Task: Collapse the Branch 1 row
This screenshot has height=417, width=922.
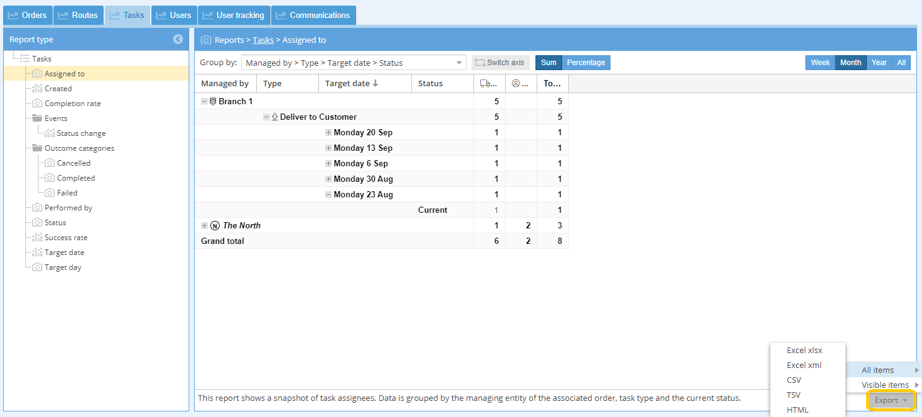Action: coord(205,101)
